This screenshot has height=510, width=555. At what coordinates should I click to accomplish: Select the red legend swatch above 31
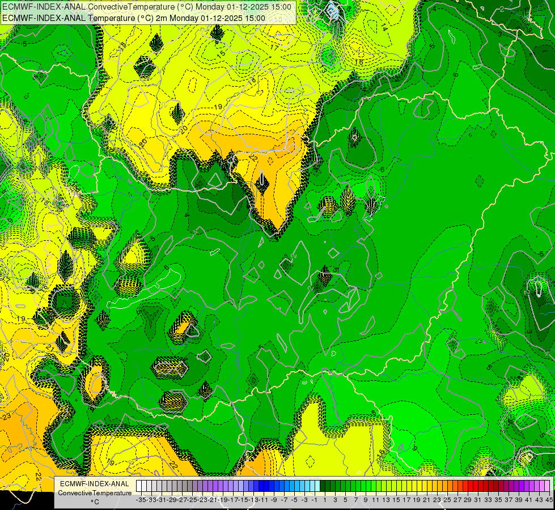(476, 486)
